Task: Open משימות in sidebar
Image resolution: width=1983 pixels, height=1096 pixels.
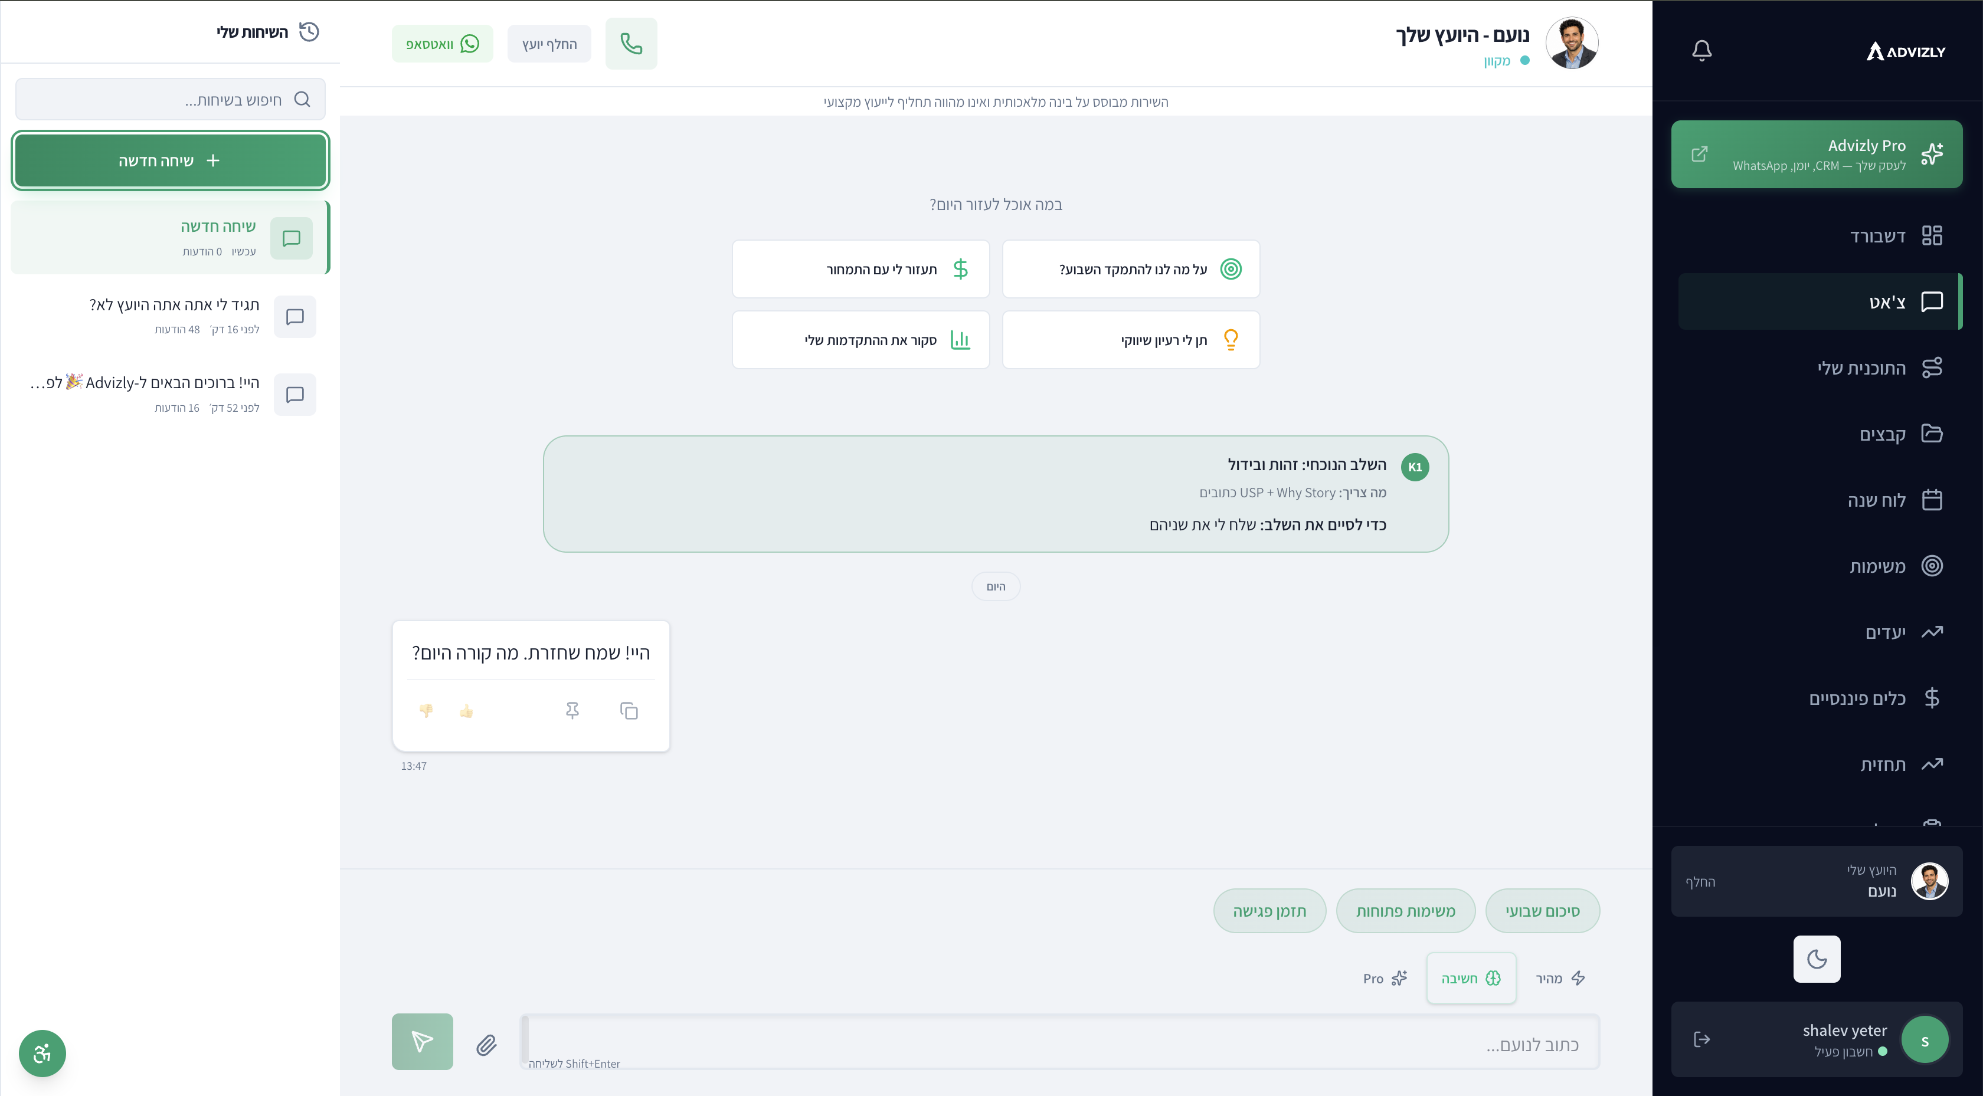Action: pos(1820,566)
